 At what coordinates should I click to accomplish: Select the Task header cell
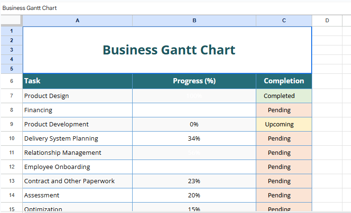77,81
